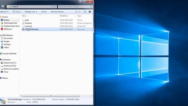Click the Disque local (C:) drive icon

[2, 63]
